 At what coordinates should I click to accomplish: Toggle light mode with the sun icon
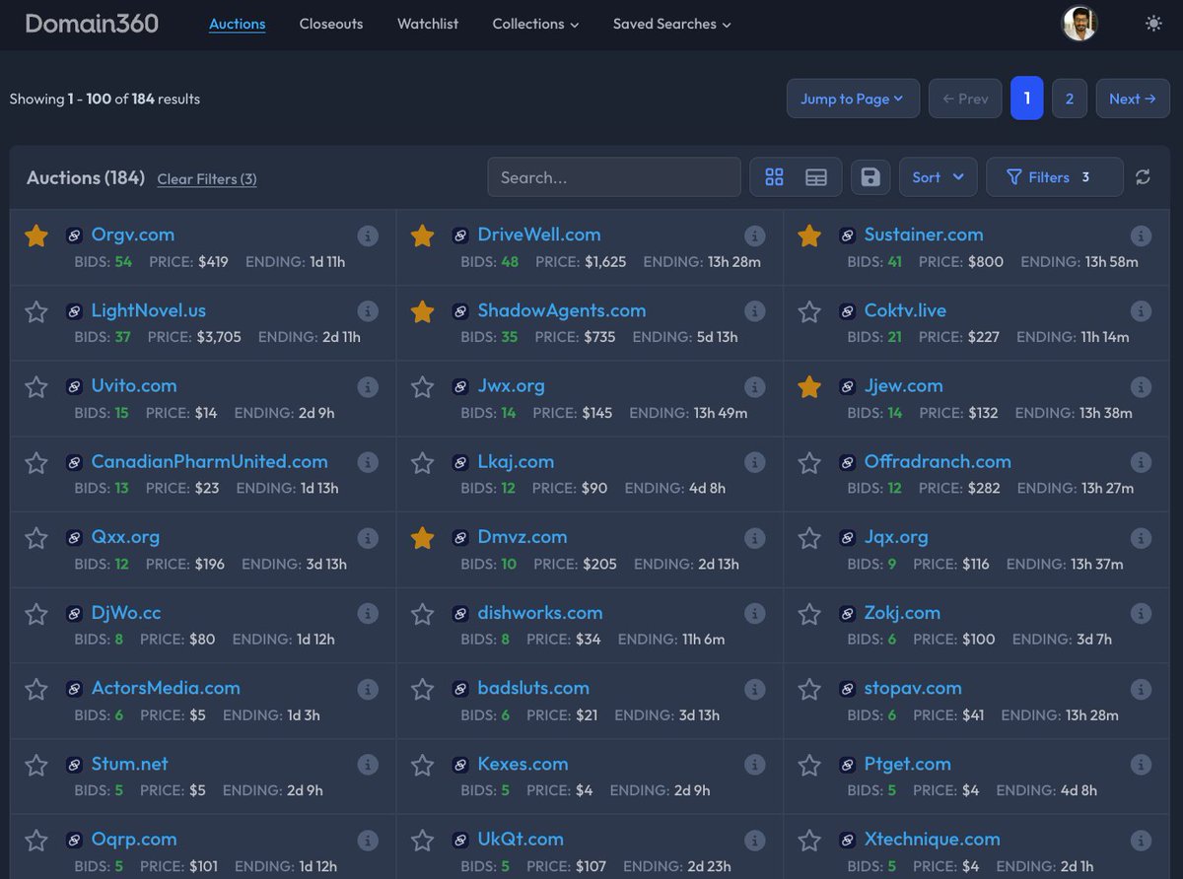tap(1153, 21)
